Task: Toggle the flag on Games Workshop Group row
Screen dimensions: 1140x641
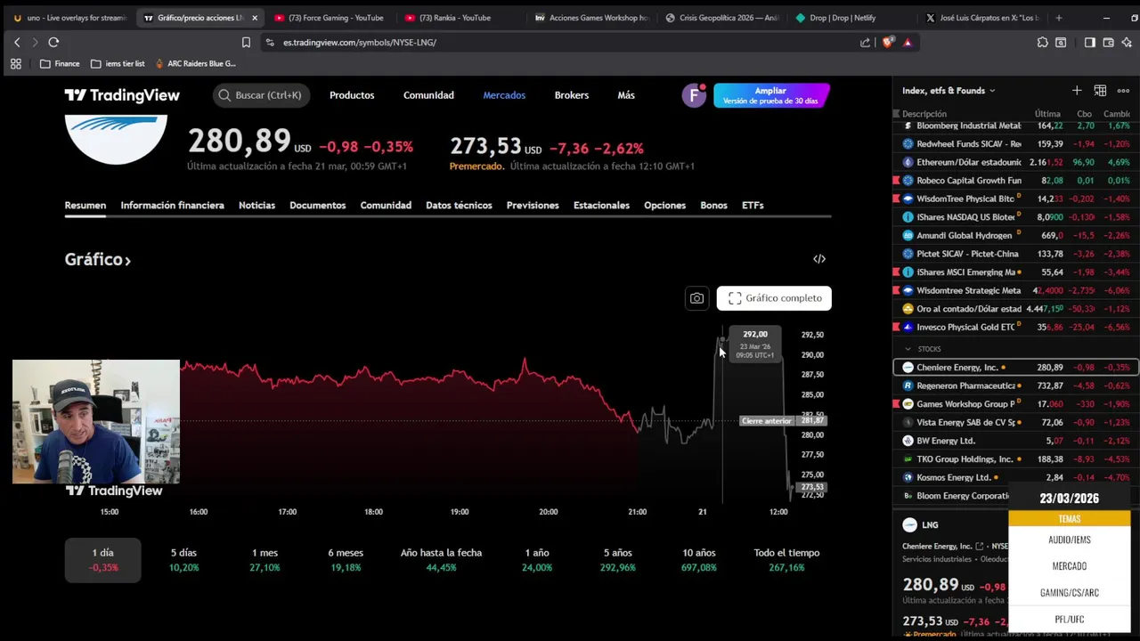Action: (897, 404)
